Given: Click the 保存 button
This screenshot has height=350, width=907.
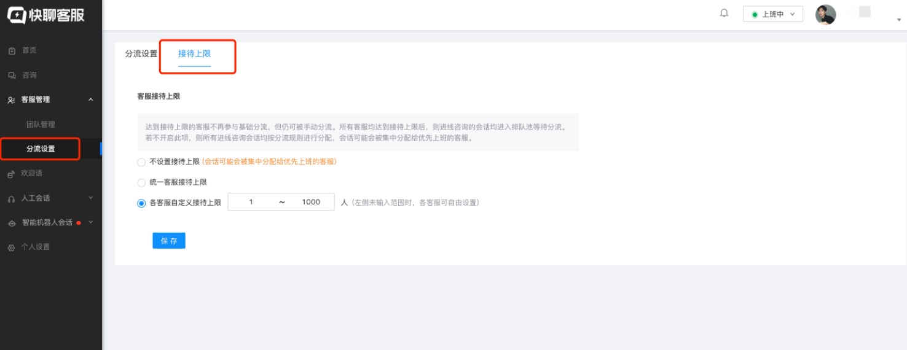Looking at the screenshot, I should coord(169,241).
